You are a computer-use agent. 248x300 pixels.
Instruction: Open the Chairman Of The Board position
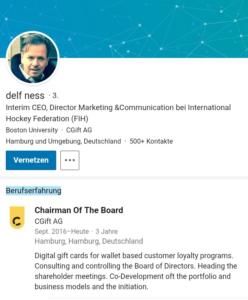79,210
